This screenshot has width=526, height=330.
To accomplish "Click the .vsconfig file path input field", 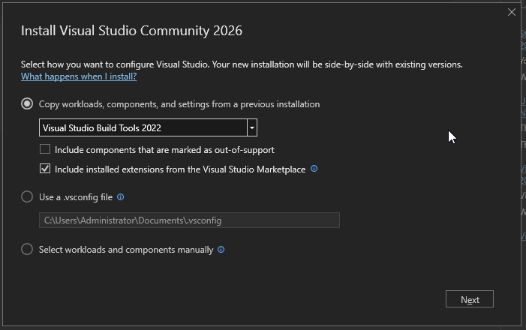I will [189, 220].
